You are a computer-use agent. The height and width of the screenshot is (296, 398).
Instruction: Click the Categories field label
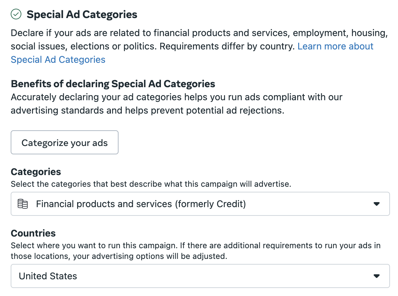point(36,172)
